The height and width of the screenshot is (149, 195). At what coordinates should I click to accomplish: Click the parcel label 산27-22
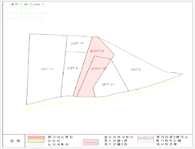[x=108, y=84]
